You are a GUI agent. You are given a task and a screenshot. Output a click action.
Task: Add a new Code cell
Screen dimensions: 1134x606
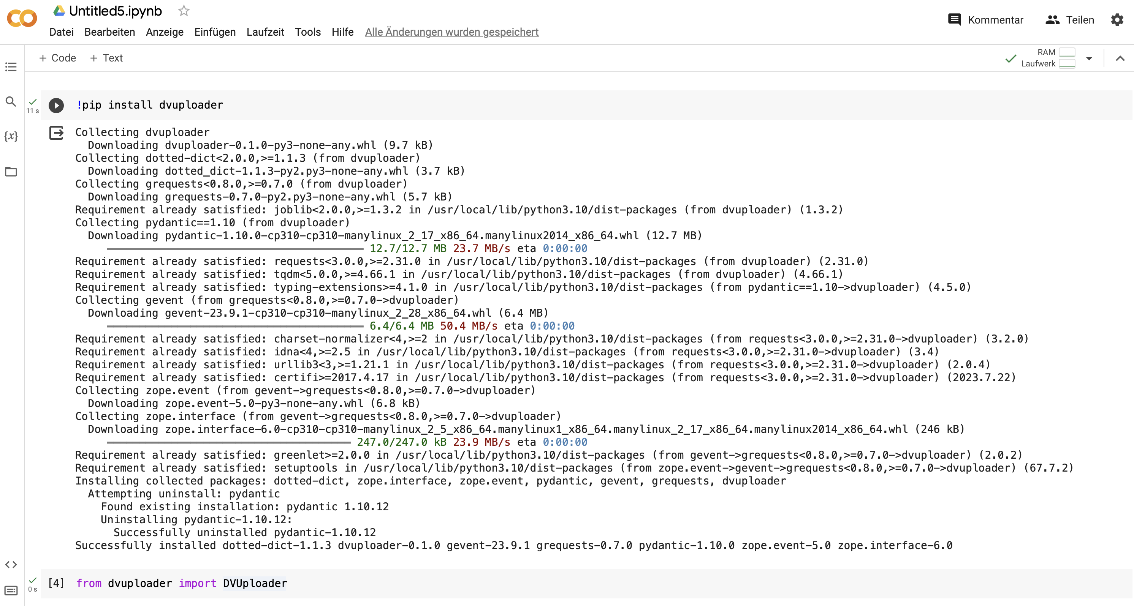click(58, 58)
